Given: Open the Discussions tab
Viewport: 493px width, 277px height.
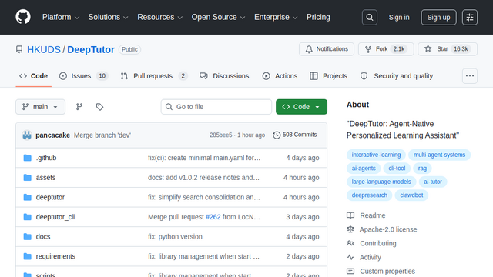Looking at the screenshot, I should click(x=224, y=76).
